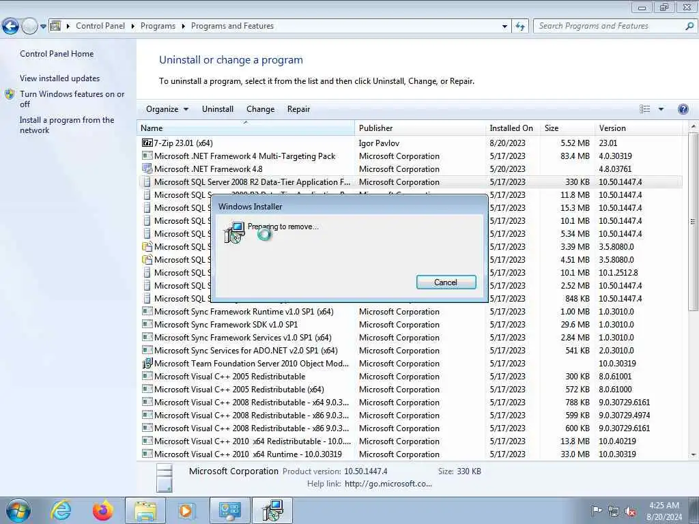Select Microsoft Sync Services for ADO.NET icon
The image size is (699, 524).
tap(147, 350)
